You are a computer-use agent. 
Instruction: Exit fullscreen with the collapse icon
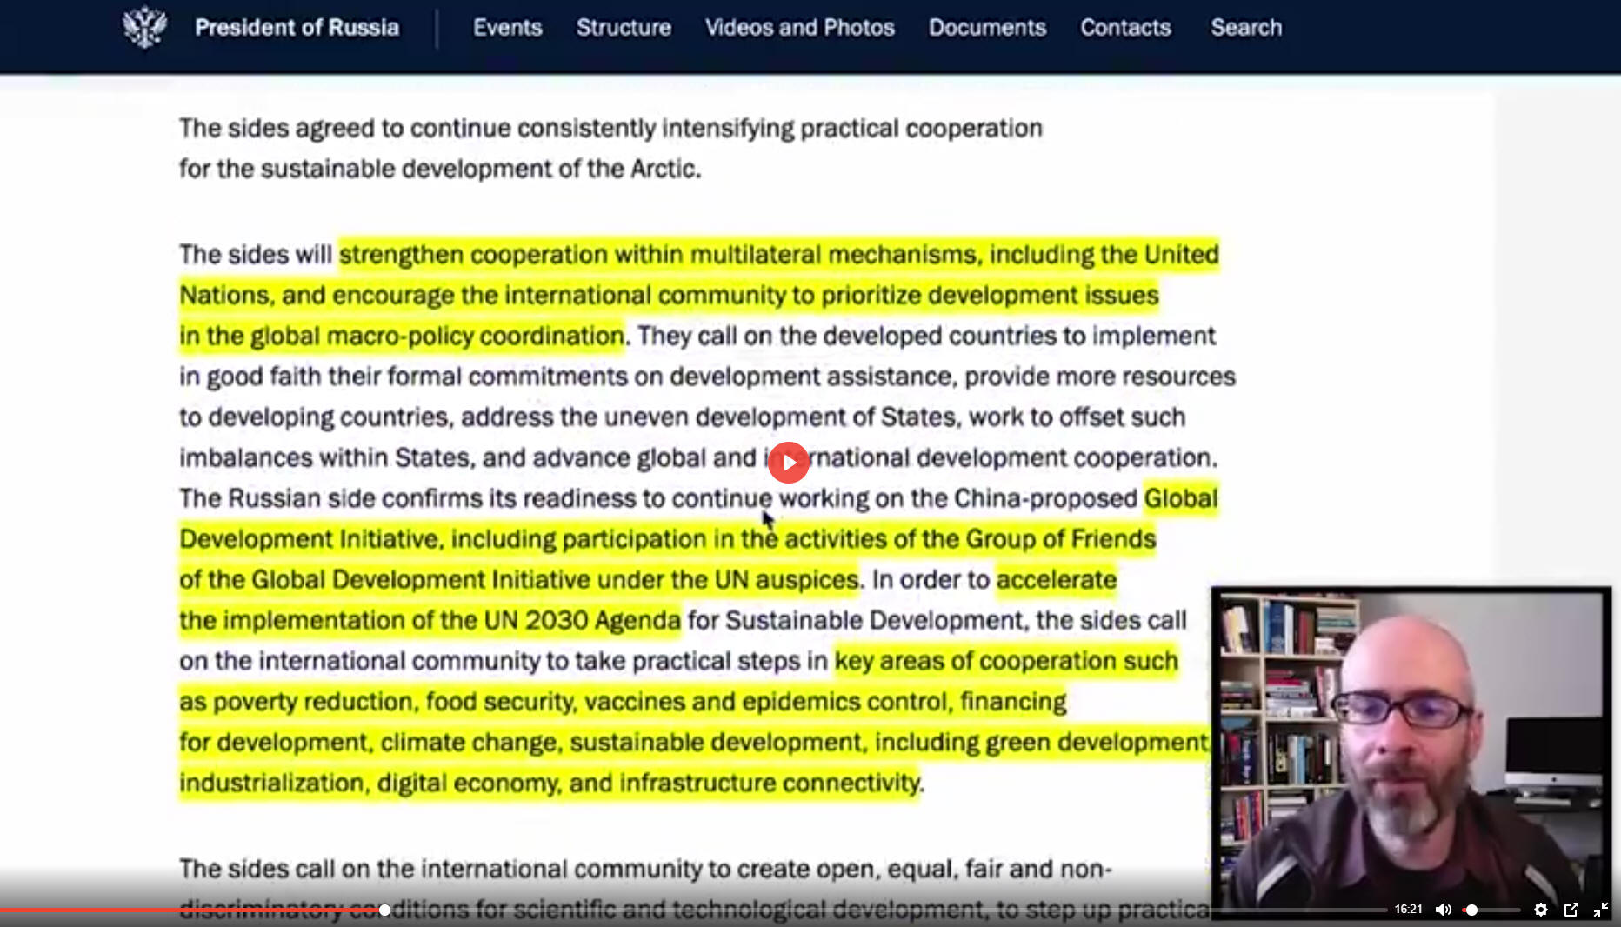[1601, 910]
